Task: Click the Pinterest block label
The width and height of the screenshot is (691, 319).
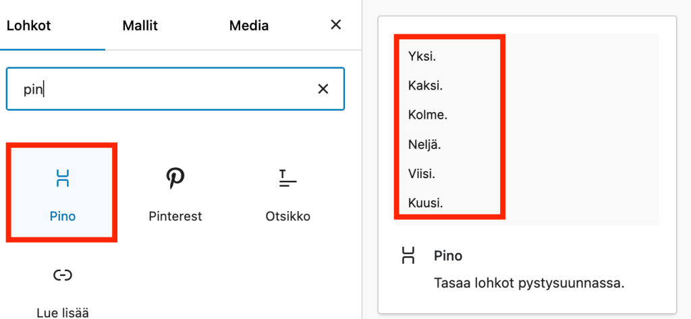Action: (x=175, y=216)
